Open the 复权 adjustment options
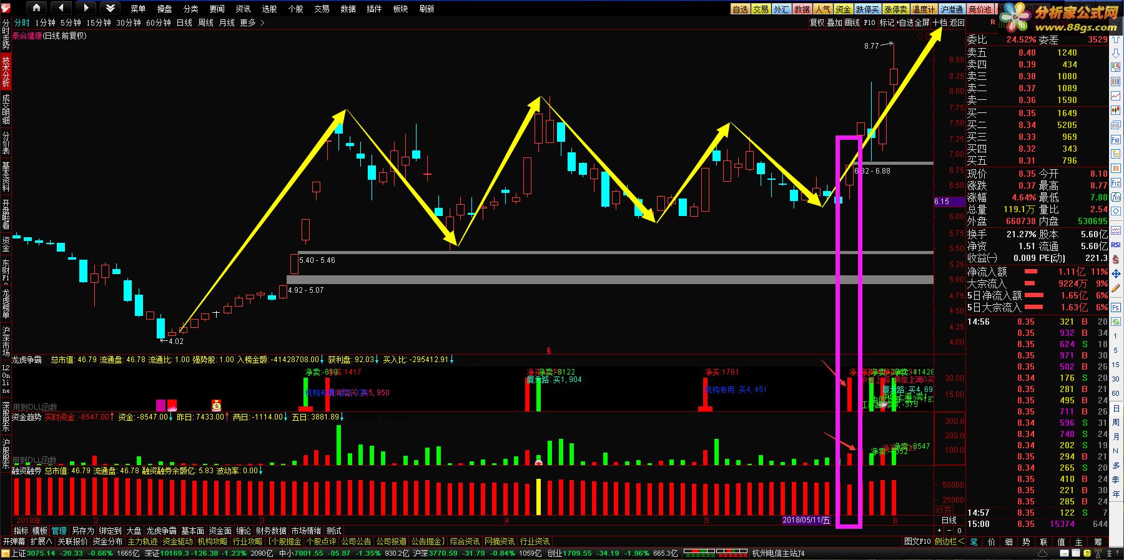Screen dimensions: 1124x560 817,22
